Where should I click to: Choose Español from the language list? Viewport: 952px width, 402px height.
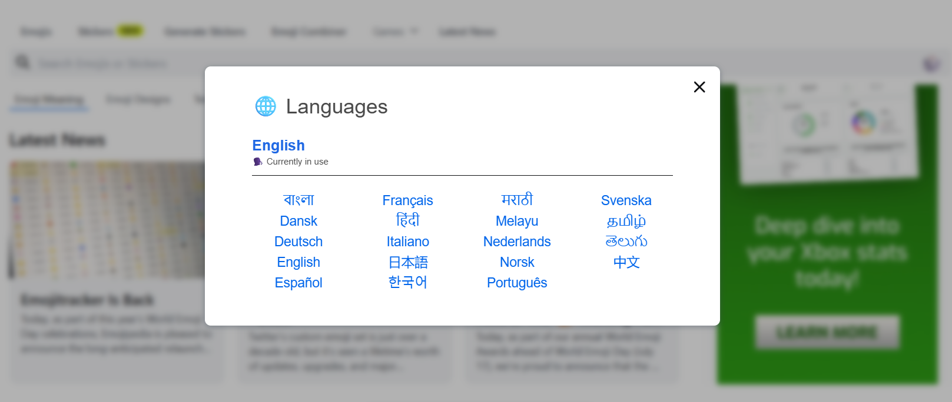click(x=298, y=283)
